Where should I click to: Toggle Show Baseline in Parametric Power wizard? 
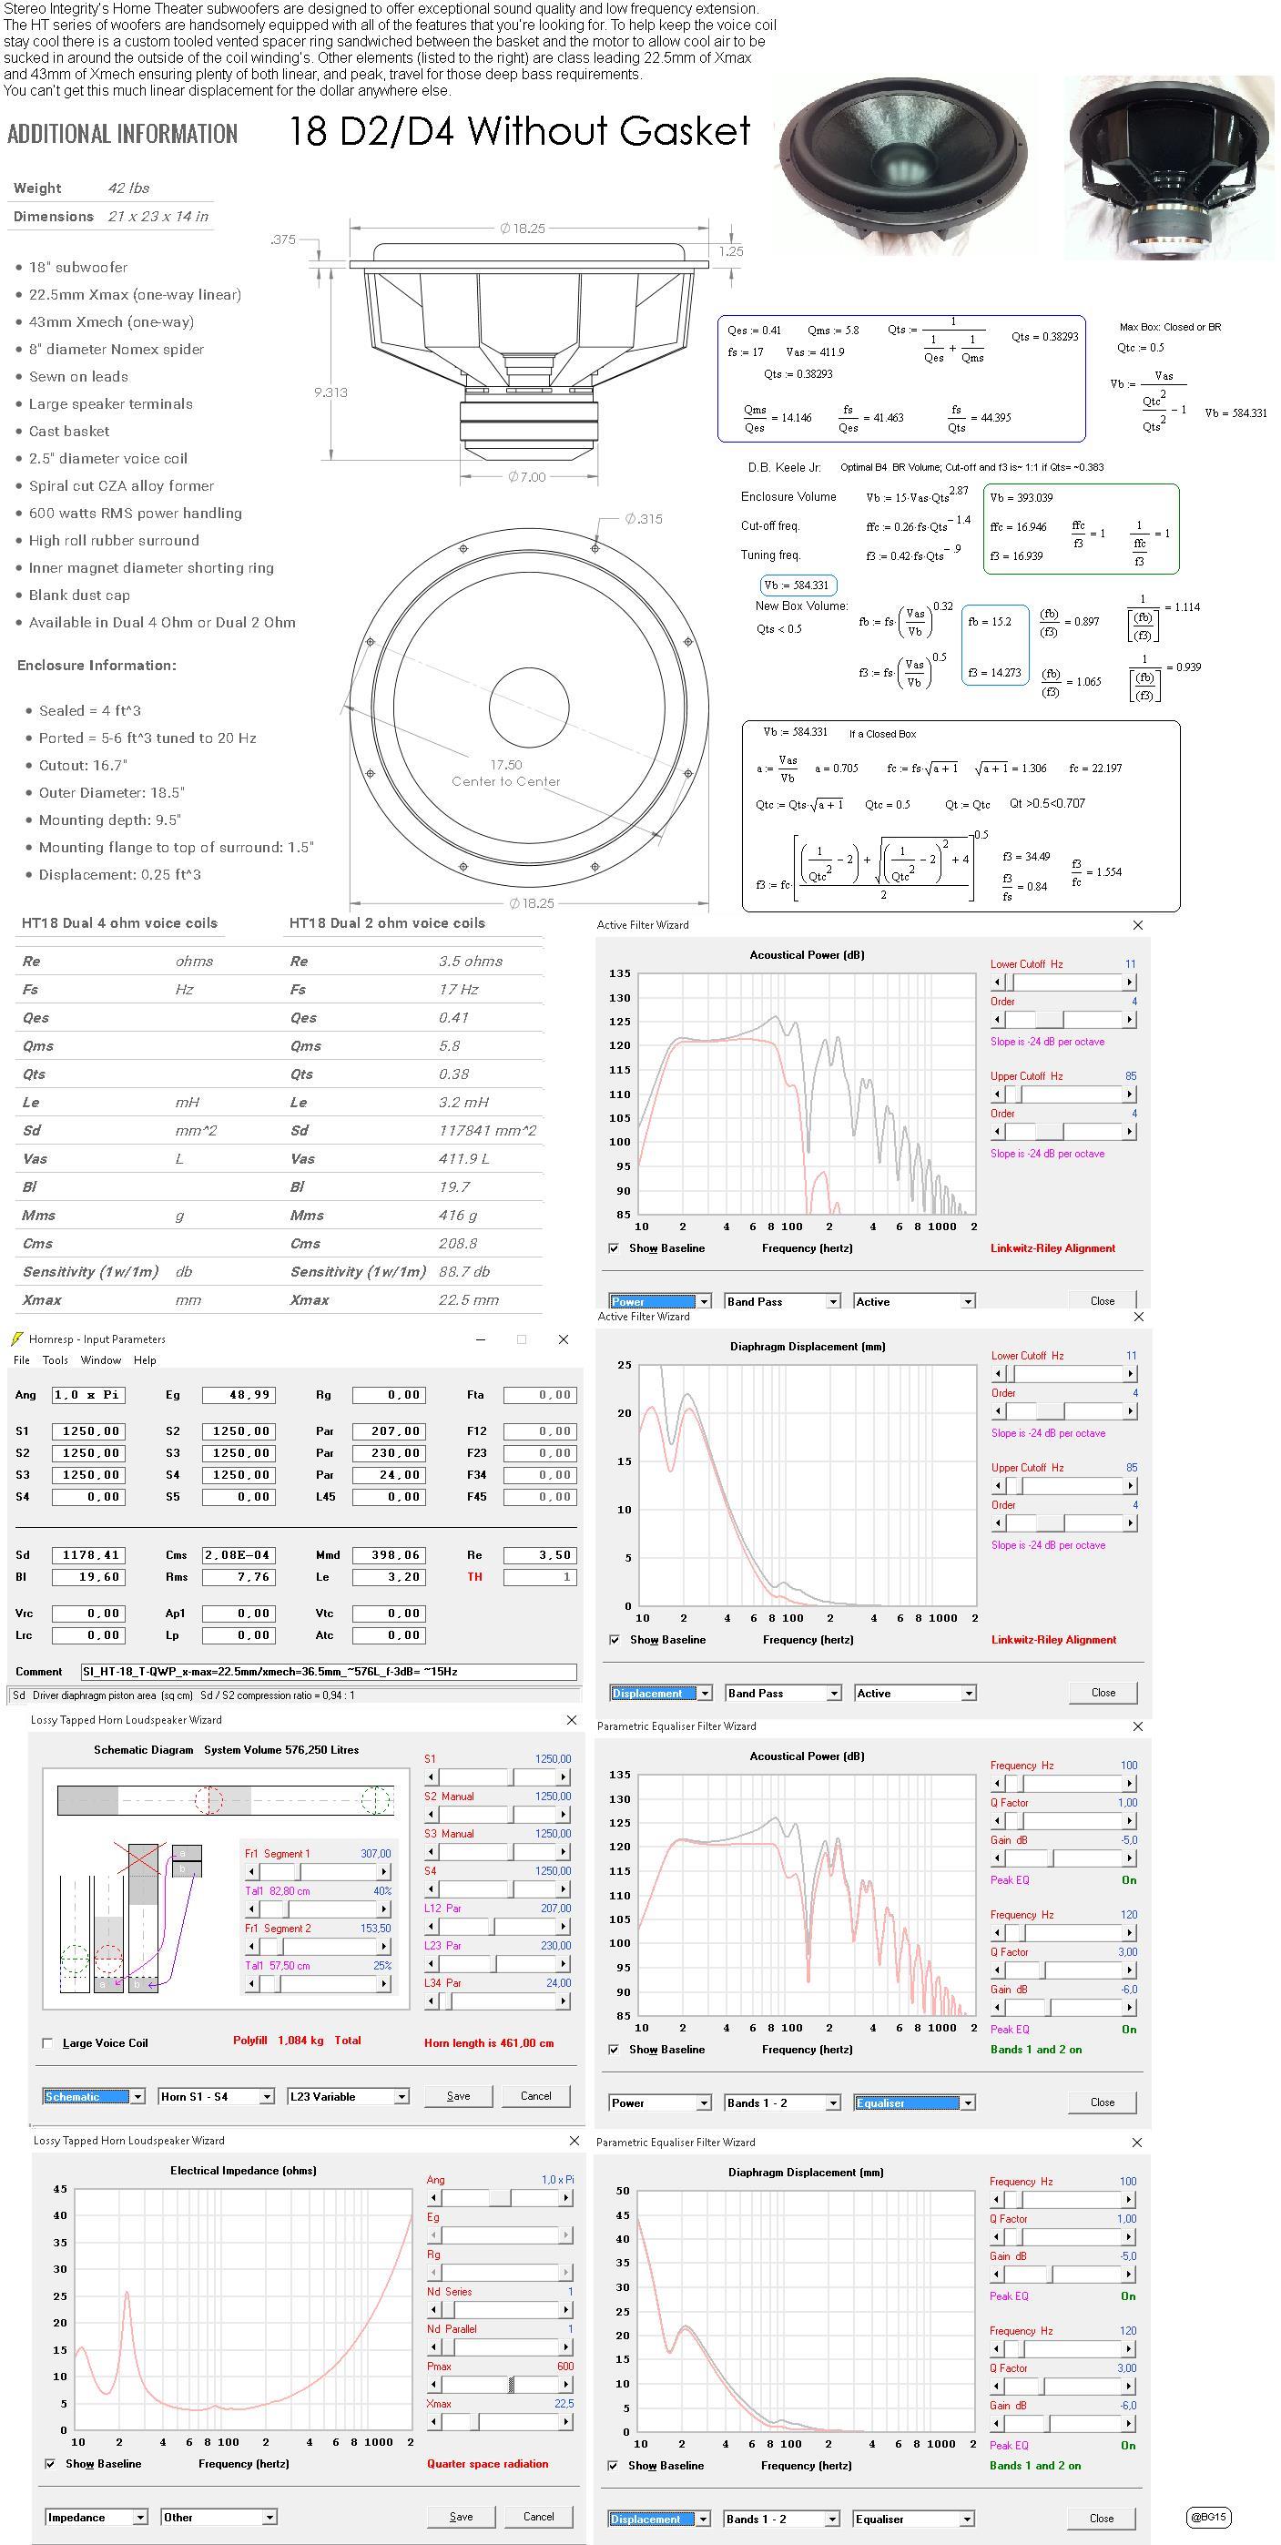pyautogui.click(x=615, y=2049)
